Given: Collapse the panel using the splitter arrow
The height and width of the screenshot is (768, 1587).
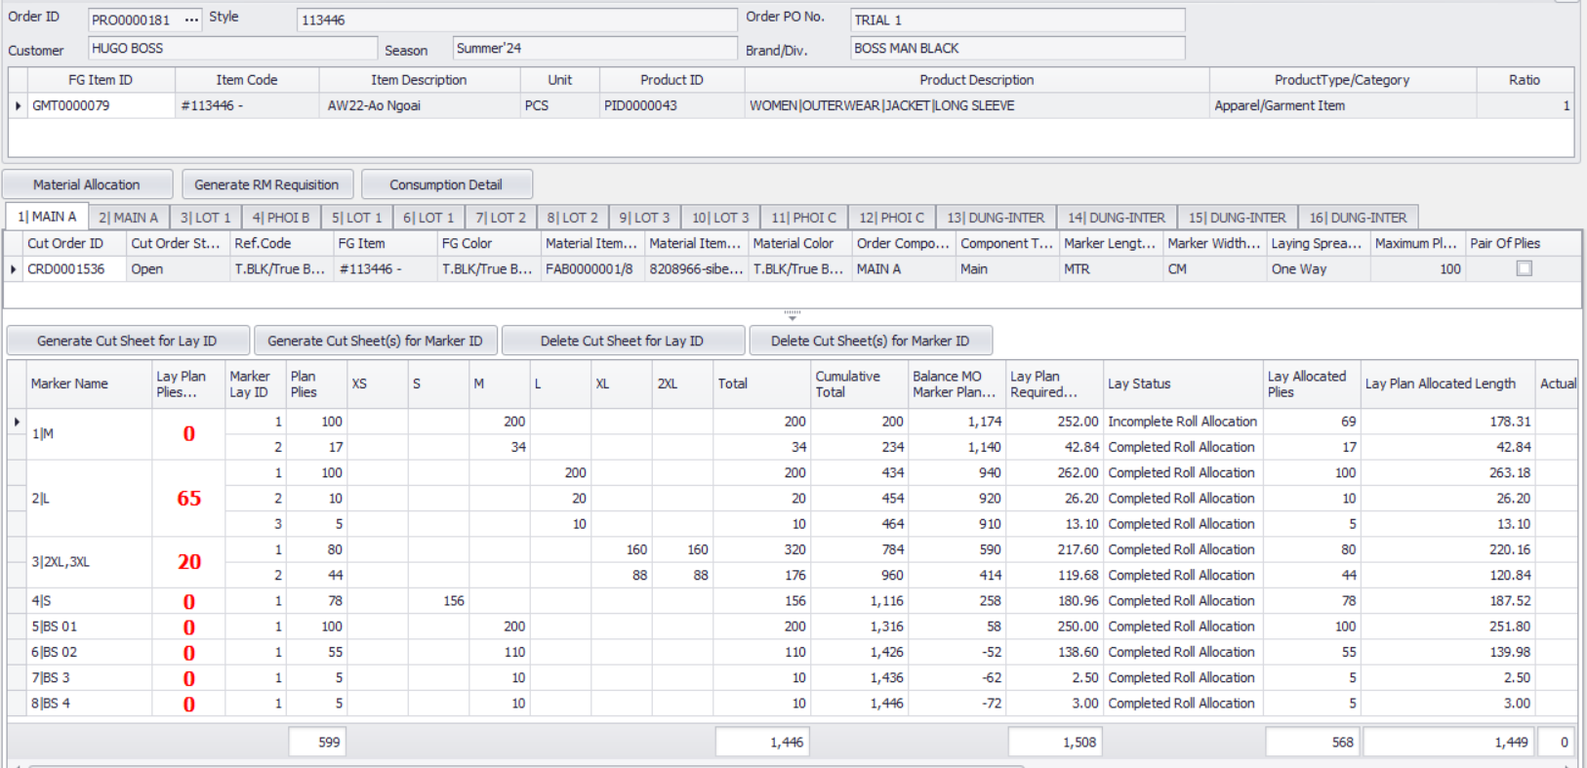Looking at the screenshot, I should tap(793, 316).
